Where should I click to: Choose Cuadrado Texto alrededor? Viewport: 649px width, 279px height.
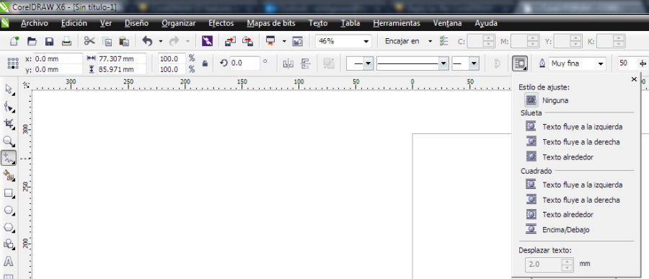point(560,214)
